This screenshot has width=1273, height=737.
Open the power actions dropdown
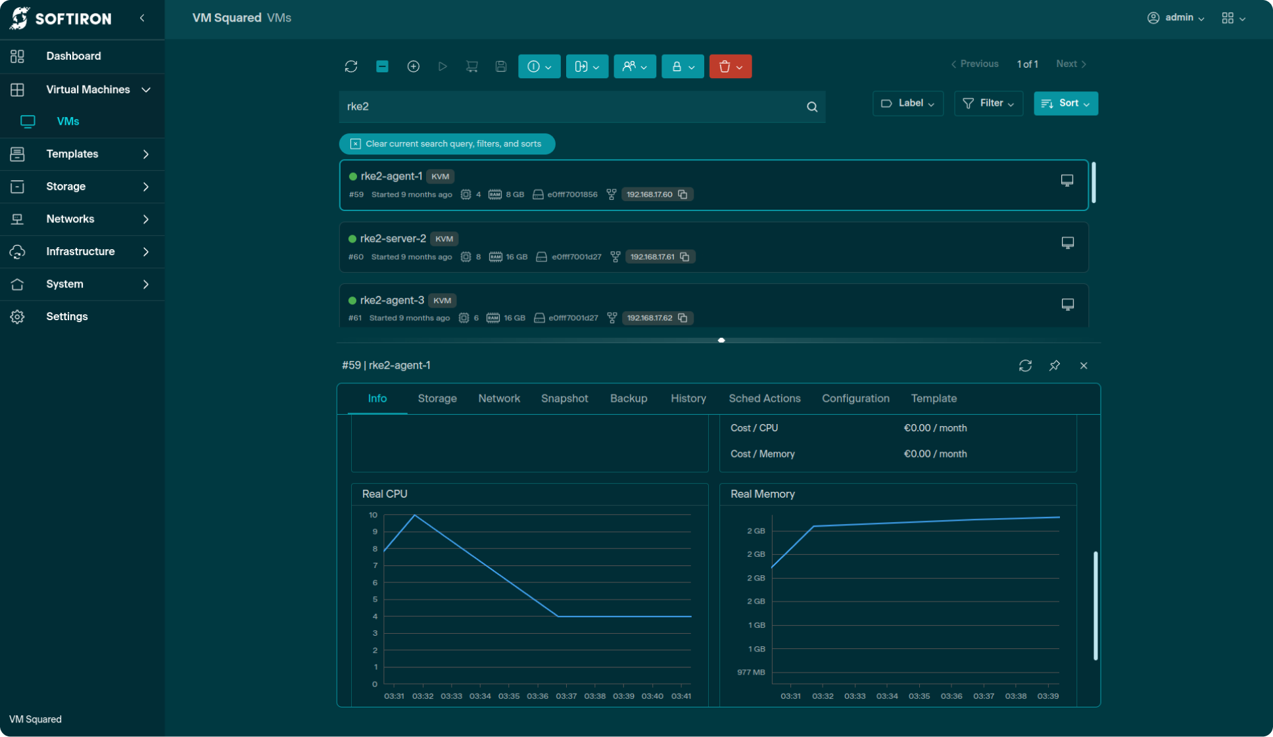539,66
